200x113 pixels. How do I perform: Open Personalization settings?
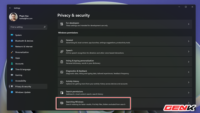tap(28, 52)
